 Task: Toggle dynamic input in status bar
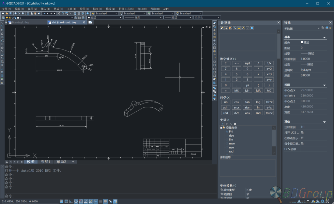point(96,201)
